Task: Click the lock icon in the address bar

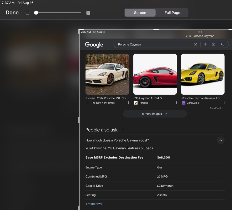Action: click(187, 36)
